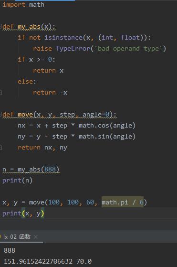This screenshot has width=177, height=267.
Task: Click the 'bad operand type' string literal
Action: (128, 49)
